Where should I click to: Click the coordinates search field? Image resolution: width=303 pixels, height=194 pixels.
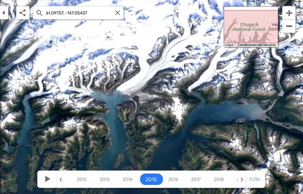click(78, 13)
